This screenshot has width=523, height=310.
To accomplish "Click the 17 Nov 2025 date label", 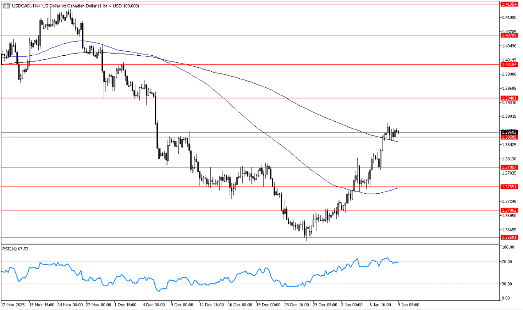I will tap(13, 305).
